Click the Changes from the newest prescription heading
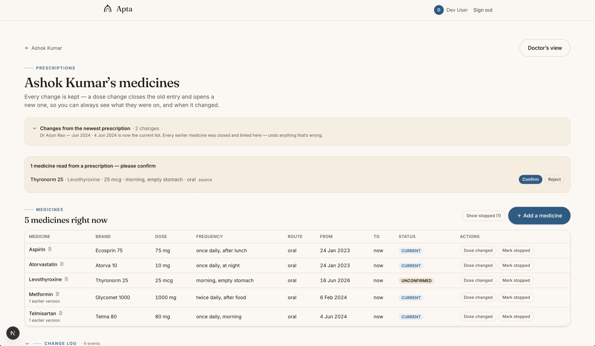This screenshot has width=595, height=346. tap(85, 128)
